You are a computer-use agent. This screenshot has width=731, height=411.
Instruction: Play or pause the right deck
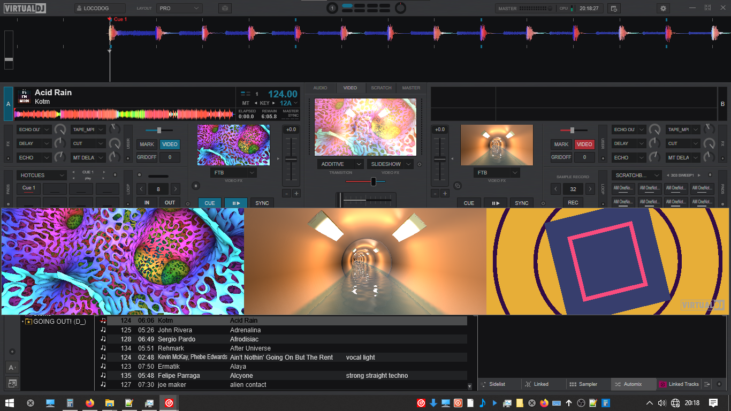[495, 203]
